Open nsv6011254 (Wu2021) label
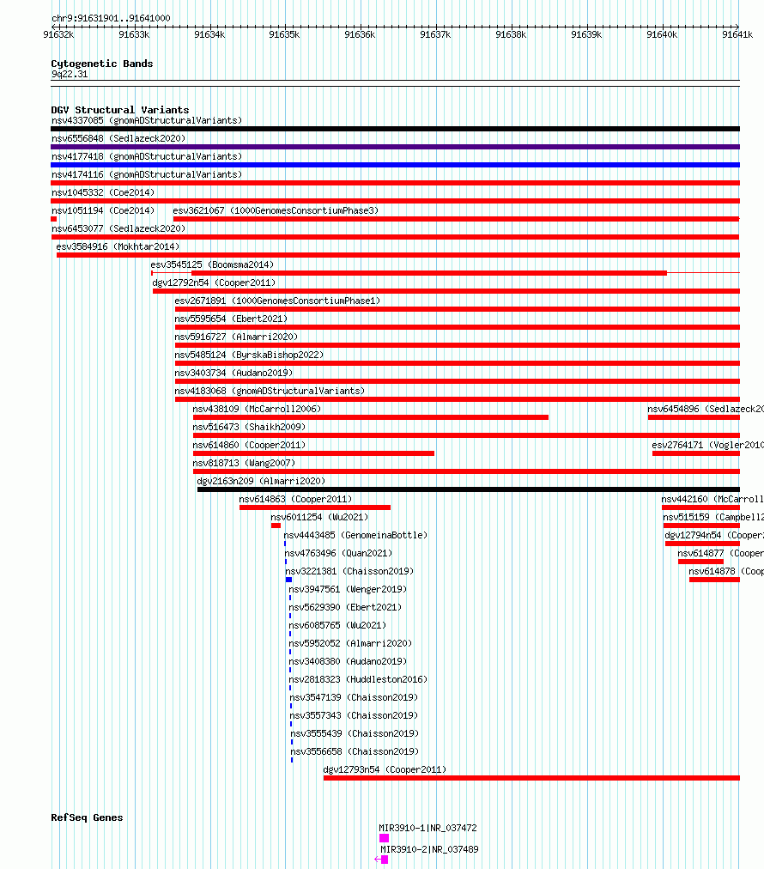 coord(319,517)
